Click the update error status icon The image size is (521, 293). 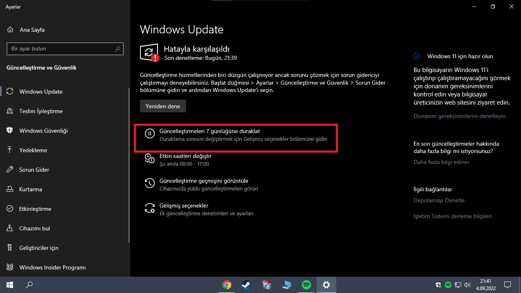point(149,53)
